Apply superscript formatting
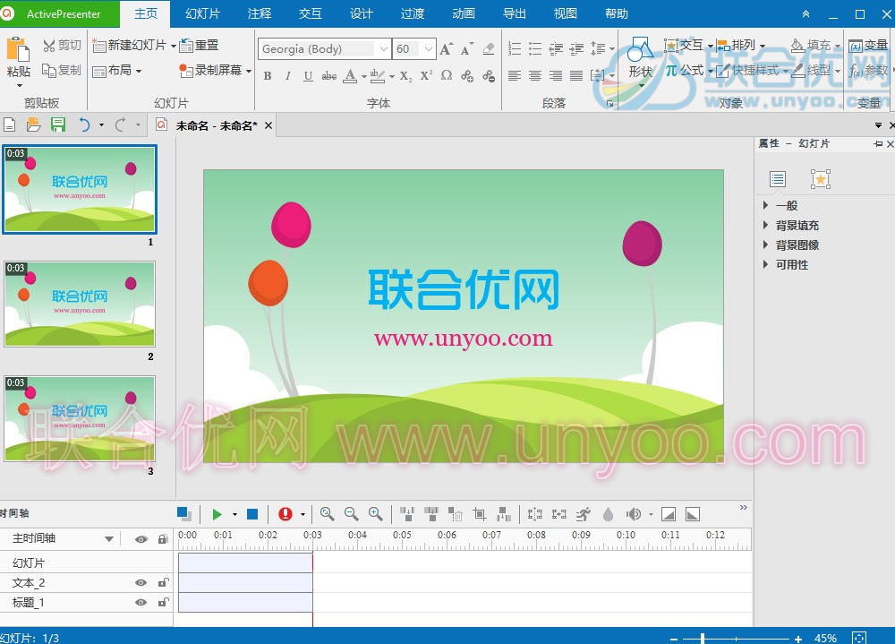Screen dimensions: 895x644 click(x=426, y=75)
